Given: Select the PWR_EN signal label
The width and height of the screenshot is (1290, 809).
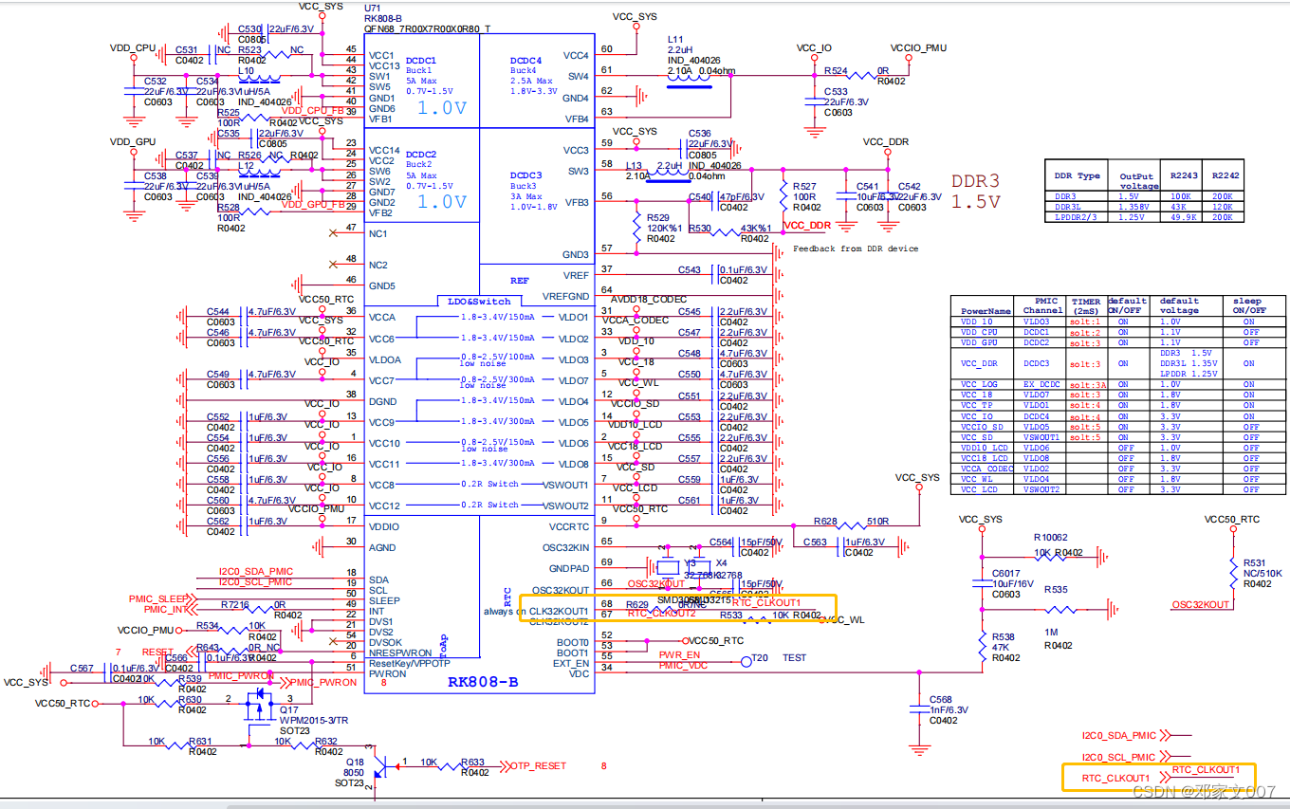Looking at the screenshot, I should [x=679, y=653].
